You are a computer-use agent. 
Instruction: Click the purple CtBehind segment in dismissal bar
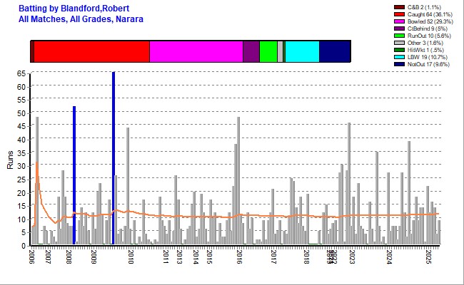251,52
